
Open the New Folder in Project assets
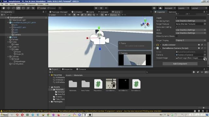coord(86,85)
